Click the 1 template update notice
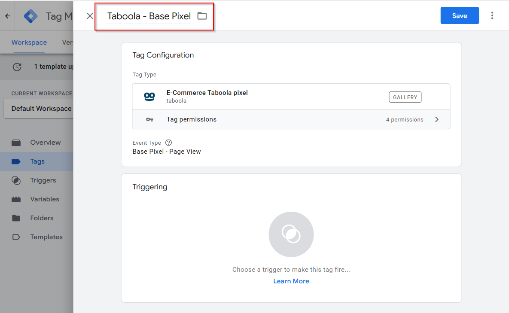Screen dimensions: 509x313 (54, 67)
